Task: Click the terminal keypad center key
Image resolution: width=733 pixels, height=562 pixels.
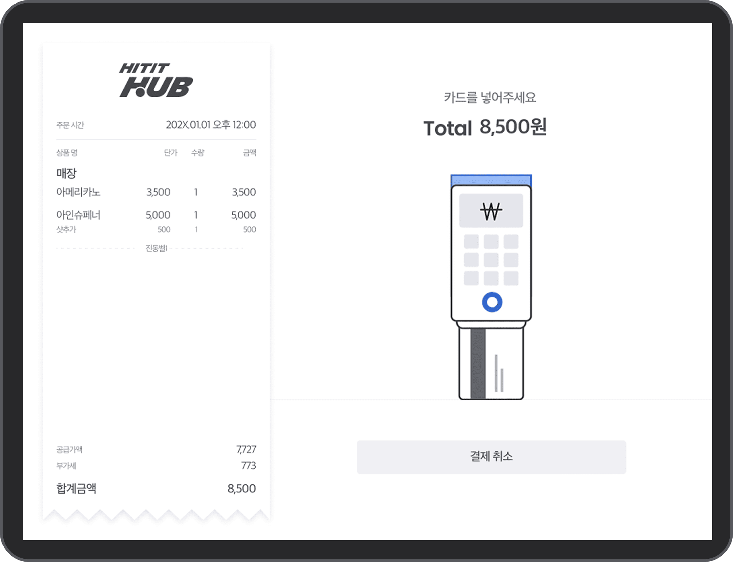Action: click(491, 260)
